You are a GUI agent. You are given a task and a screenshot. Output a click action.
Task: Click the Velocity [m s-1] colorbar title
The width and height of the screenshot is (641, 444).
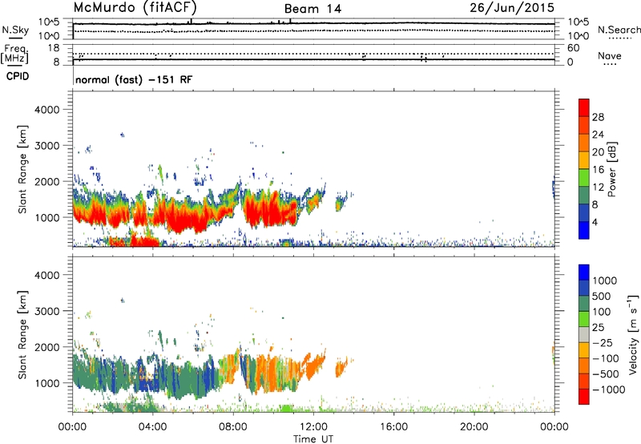tap(633, 334)
